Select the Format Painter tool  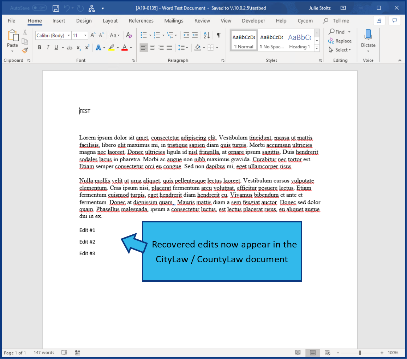click(x=25, y=50)
